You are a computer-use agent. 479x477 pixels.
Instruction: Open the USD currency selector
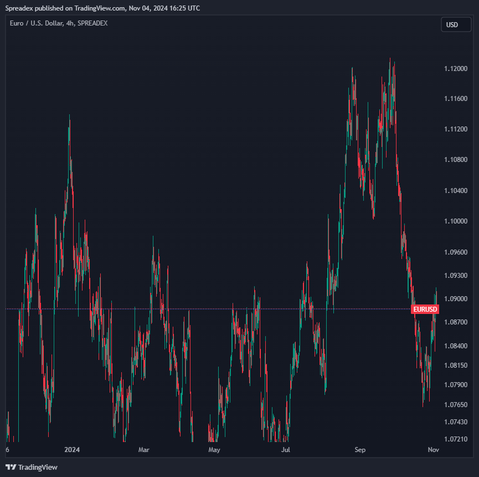(x=456, y=25)
